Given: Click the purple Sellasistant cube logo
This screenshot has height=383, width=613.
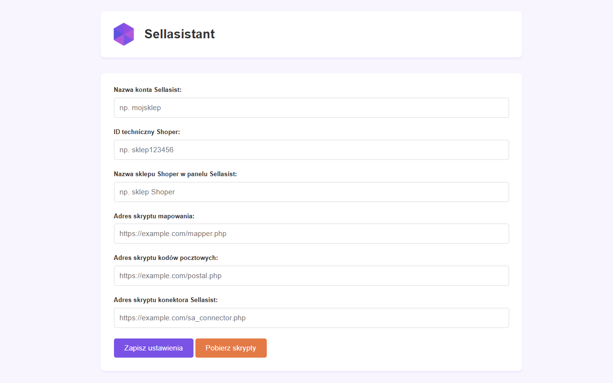Looking at the screenshot, I should tap(124, 34).
